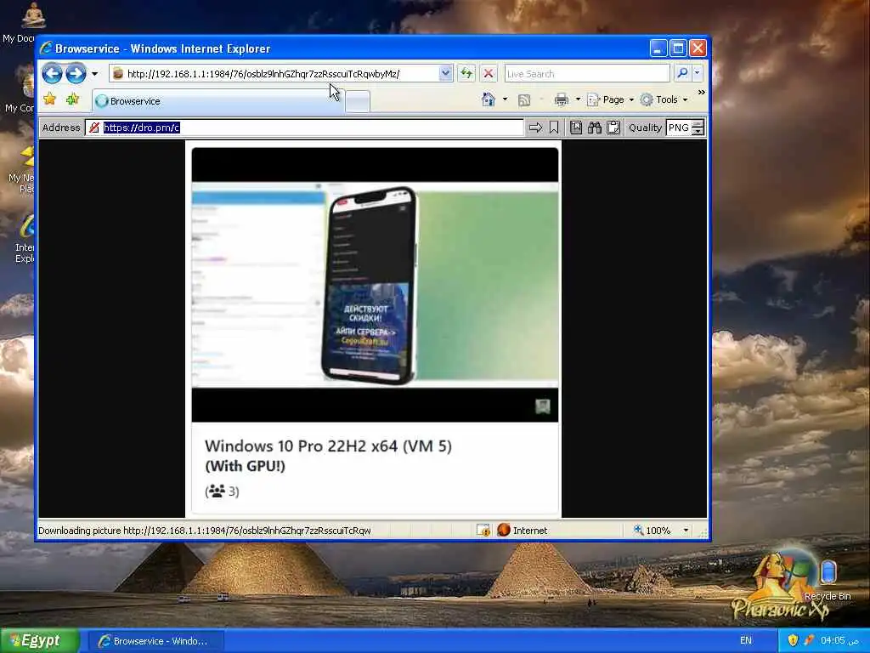The height and width of the screenshot is (653, 870).
Task: Click the Browservice Go arrow button
Action: [x=535, y=128]
